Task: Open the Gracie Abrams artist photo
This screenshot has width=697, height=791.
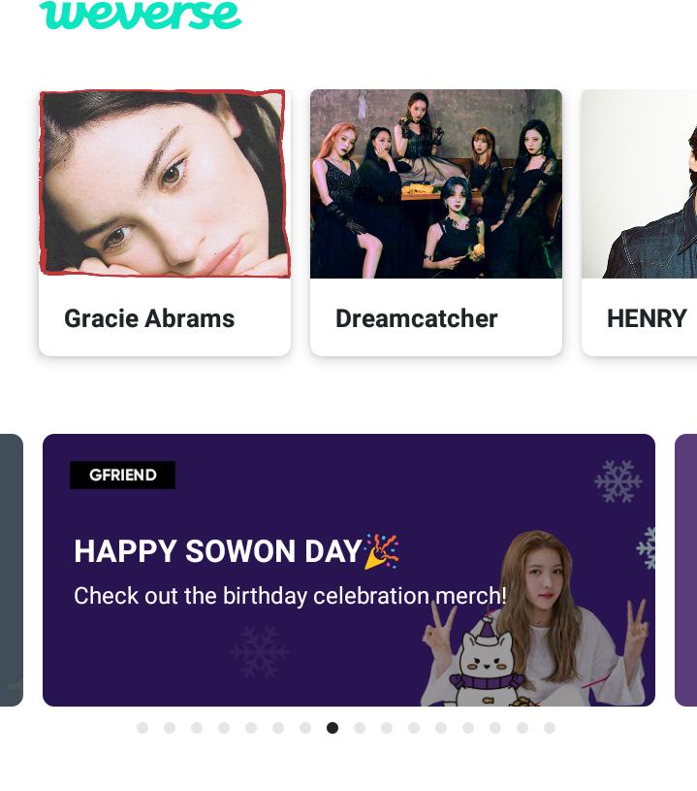Action: (x=165, y=183)
